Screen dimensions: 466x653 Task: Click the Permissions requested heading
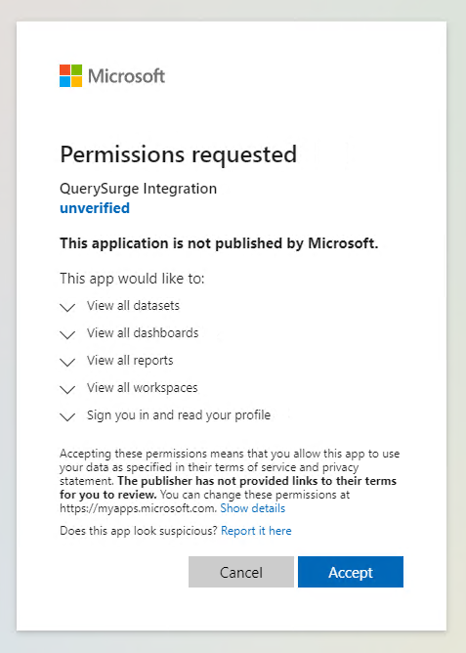tap(179, 154)
